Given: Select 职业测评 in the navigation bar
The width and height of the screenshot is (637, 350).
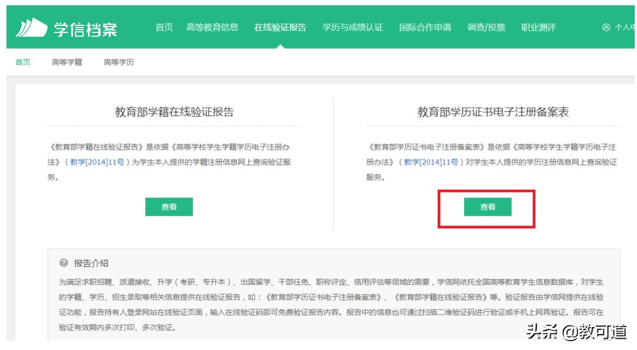Looking at the screenshot, I should 539,28.
